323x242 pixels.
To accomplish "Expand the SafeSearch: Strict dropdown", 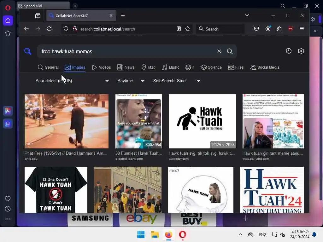I will 177,81.
